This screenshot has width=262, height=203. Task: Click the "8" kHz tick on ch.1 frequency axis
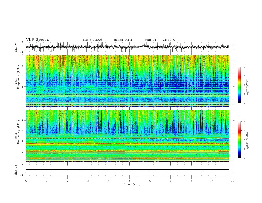[x=23, y=66]
